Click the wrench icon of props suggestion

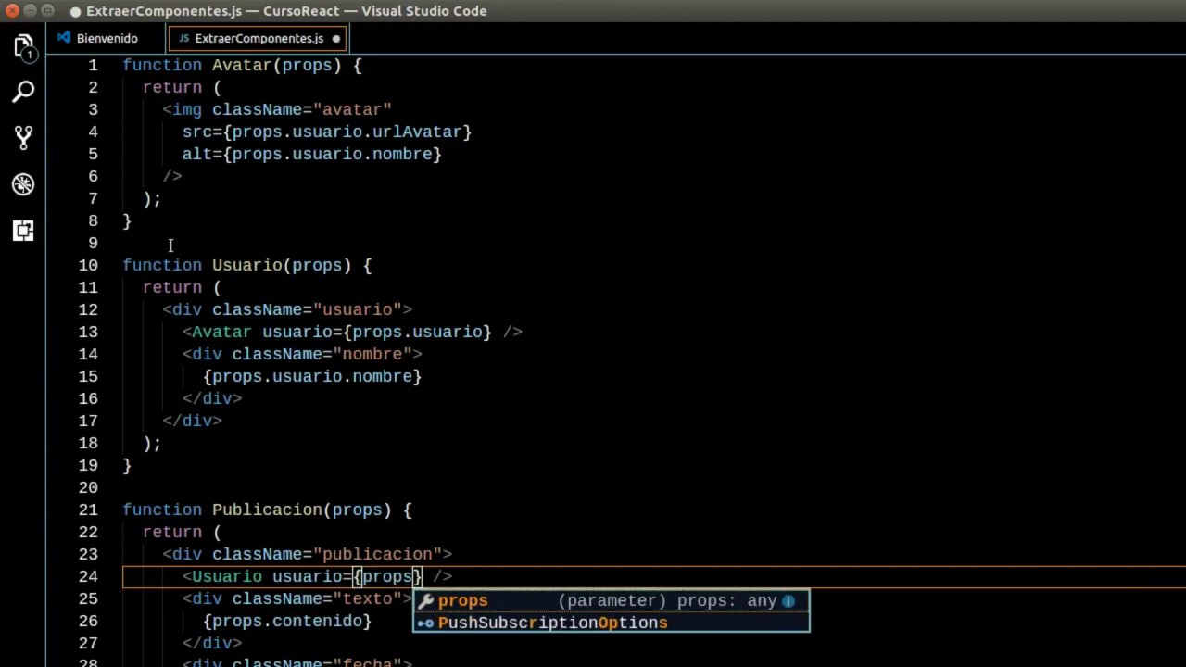(425, 601)
